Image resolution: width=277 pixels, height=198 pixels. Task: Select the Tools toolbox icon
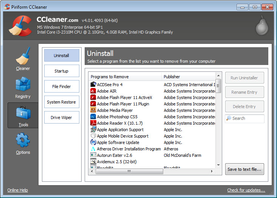tap(23, 113)
